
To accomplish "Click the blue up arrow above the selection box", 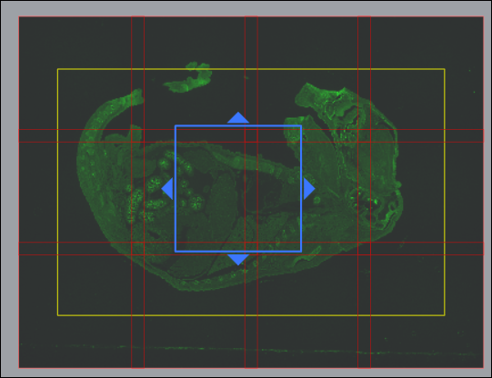I will tap(238, 117).
